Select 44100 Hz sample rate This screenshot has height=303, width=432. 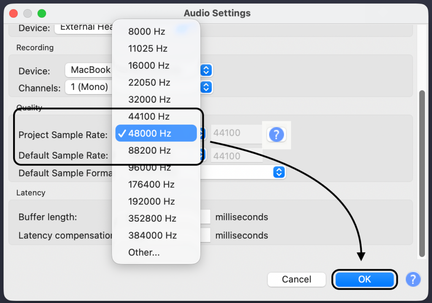tap(148, 116)
